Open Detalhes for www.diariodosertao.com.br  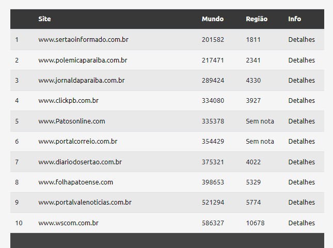tap(302, 162)
